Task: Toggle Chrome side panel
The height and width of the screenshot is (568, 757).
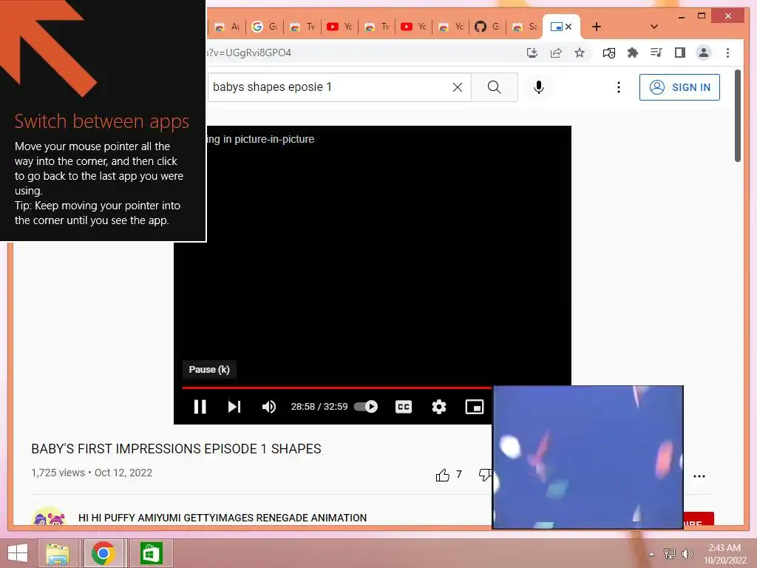Action: (680, 53)
